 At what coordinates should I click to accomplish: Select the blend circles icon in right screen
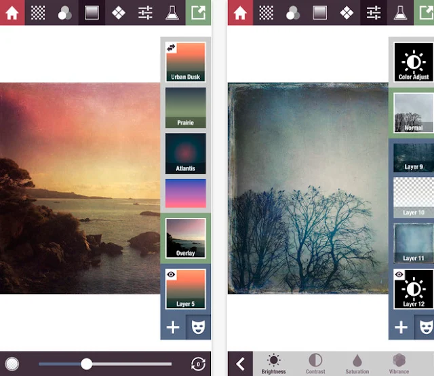[293, 12]
